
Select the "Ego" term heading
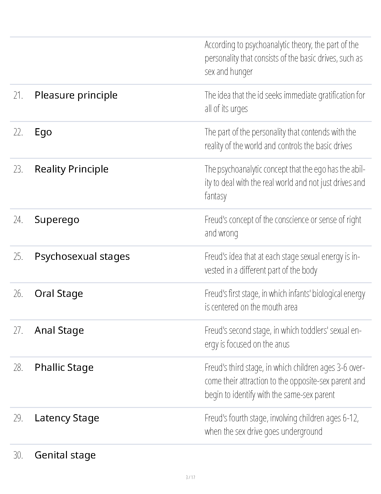tap(43, 132)
